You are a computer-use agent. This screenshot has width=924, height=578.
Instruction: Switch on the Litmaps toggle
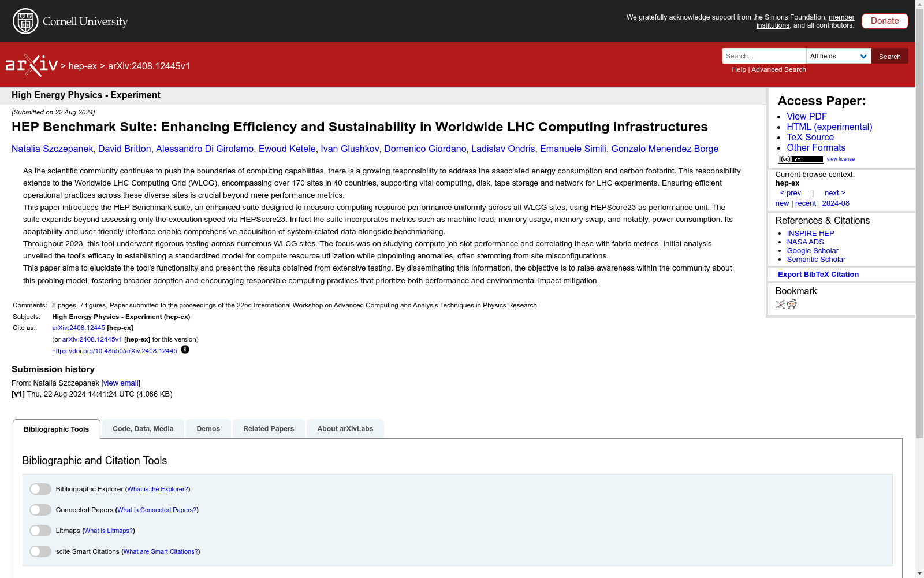coord(40,531)
